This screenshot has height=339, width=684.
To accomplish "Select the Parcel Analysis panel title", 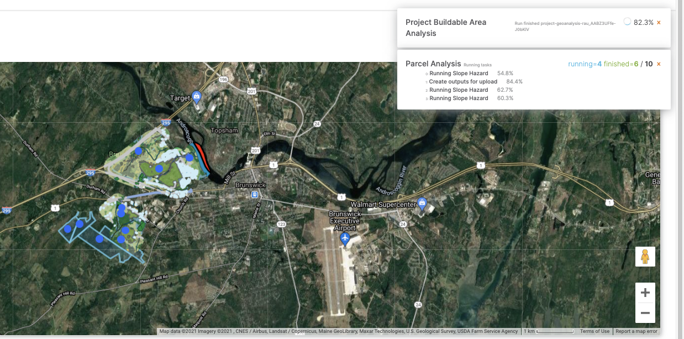I will point(433,63).
